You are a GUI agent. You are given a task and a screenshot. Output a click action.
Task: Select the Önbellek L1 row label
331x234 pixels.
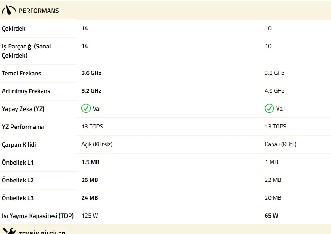tap(18, 162)
